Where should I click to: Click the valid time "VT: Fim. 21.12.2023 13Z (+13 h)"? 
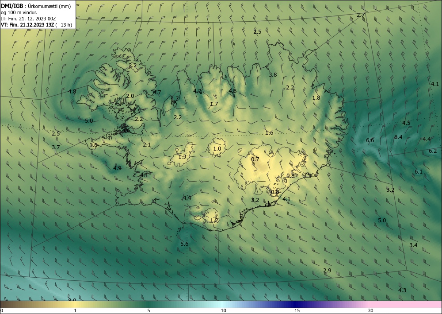(36, 25)
